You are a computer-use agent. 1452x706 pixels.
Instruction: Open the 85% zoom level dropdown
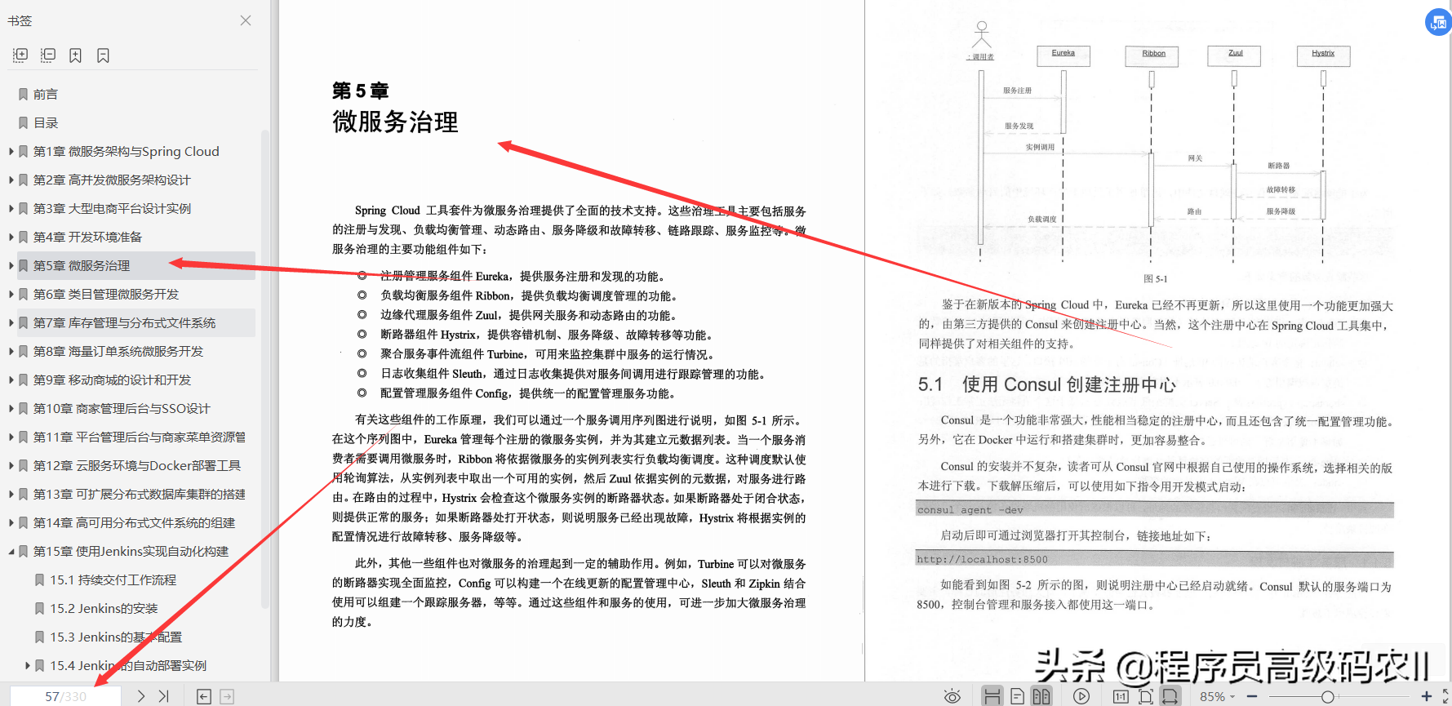point(1217,696)
